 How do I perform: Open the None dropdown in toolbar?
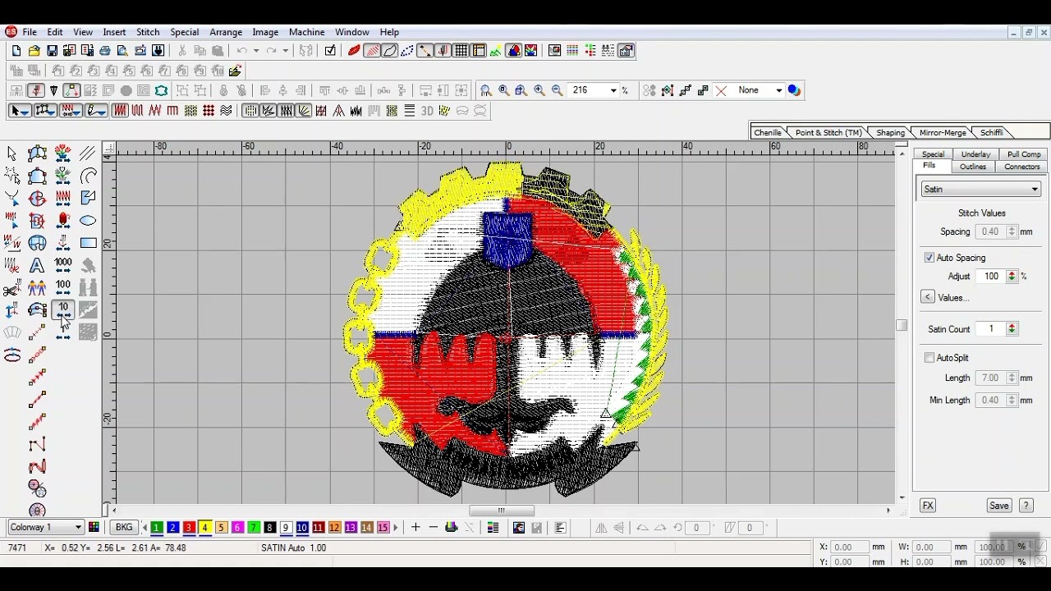(x=778, y=90)
